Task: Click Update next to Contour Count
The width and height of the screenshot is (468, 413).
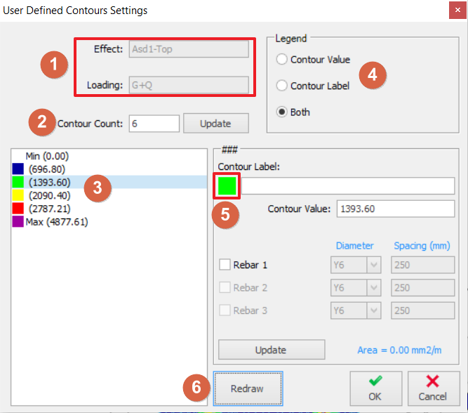Action: tap(215, 124)
